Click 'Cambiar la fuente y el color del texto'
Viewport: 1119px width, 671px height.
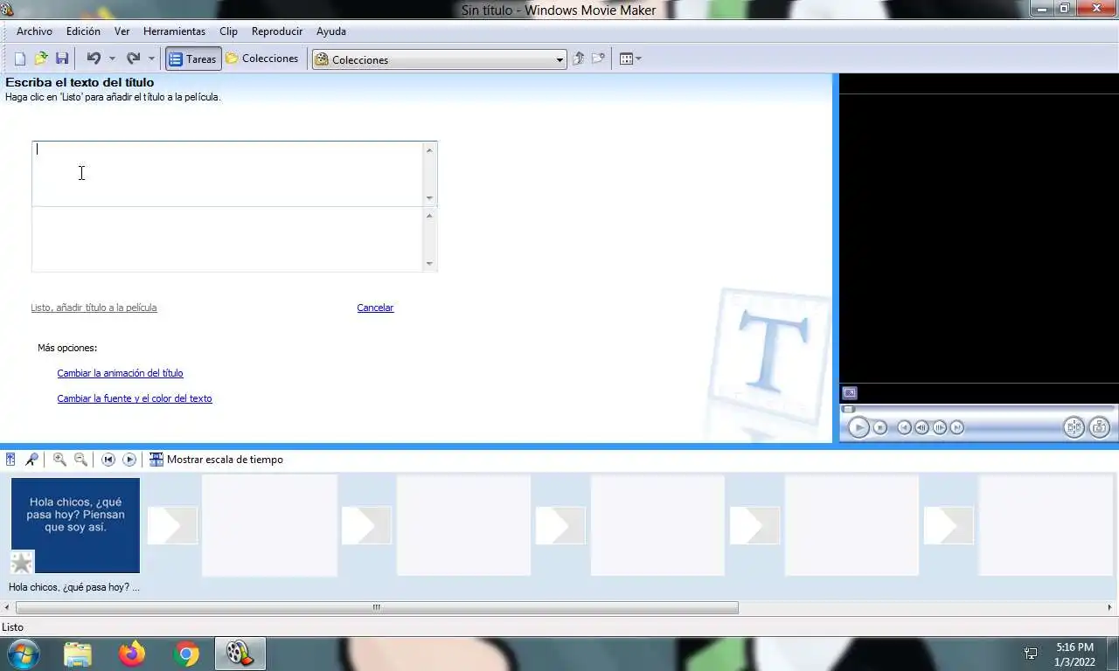pos(135,398)
